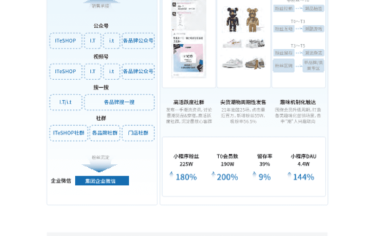This screenshot has width=374, height=236.
Task: Click the 高活跃度社群 heading
Action: pos(189,102)
